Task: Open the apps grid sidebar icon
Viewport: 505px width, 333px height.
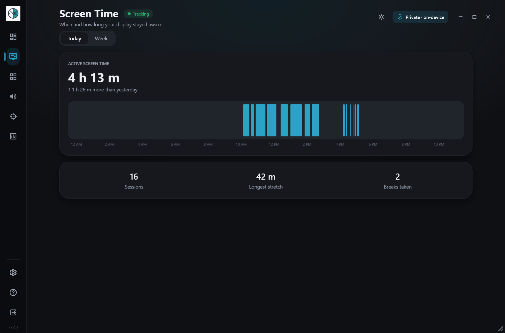Action: tap(13, 77)
